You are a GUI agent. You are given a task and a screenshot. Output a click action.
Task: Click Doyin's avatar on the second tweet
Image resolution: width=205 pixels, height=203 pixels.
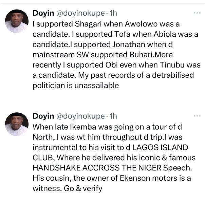(17, 124)
